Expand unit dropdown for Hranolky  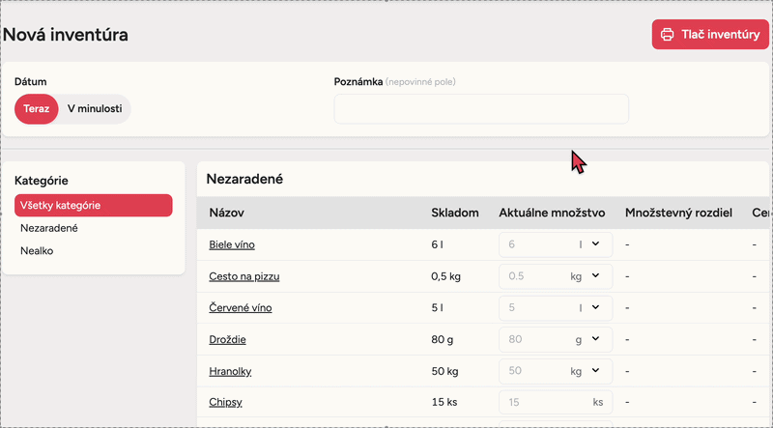click(x=595, y=370)
